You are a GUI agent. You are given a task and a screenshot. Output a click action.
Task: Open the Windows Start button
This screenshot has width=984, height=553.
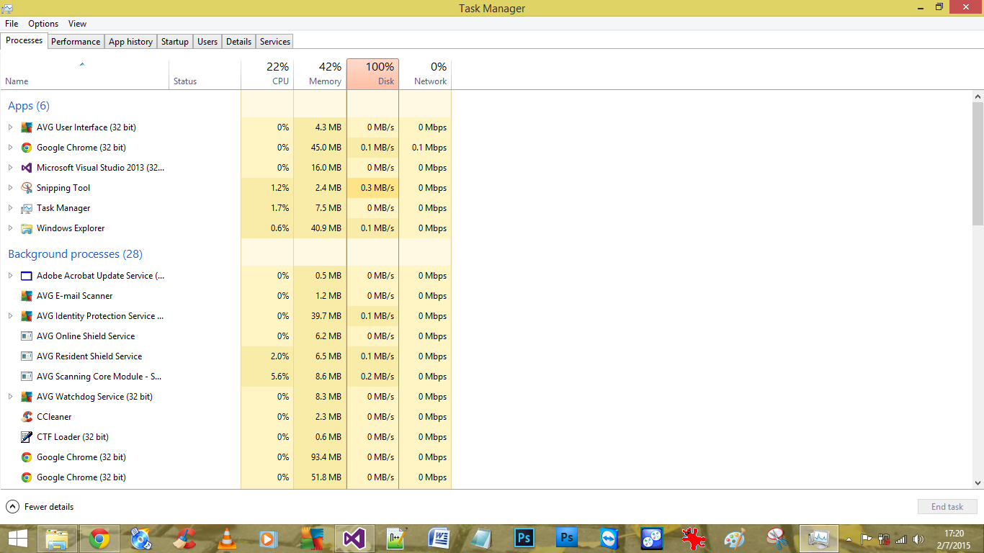[18, 539]
